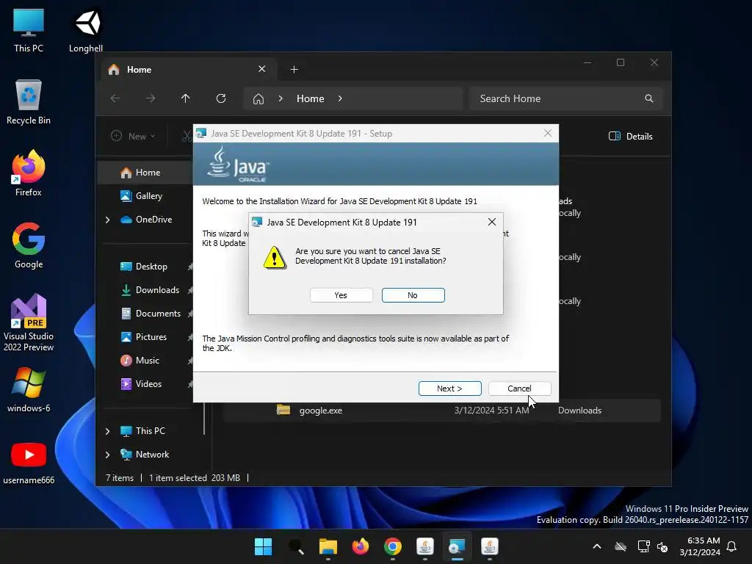Screen dimensions: 752x564
Task: Focus the Search Home field
Action: coord(566,98)
